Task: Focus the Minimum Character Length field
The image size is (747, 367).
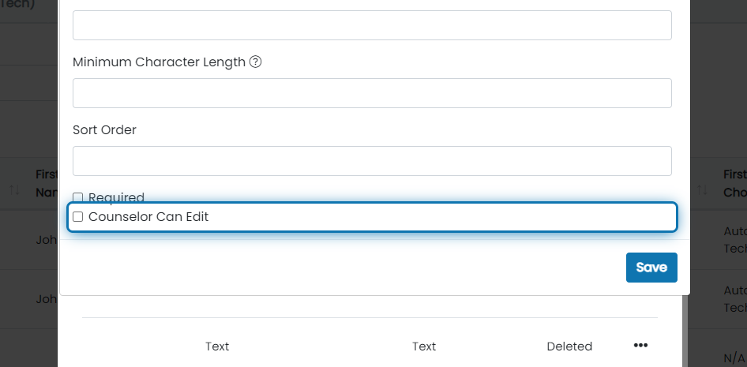Action: point(372,93)
